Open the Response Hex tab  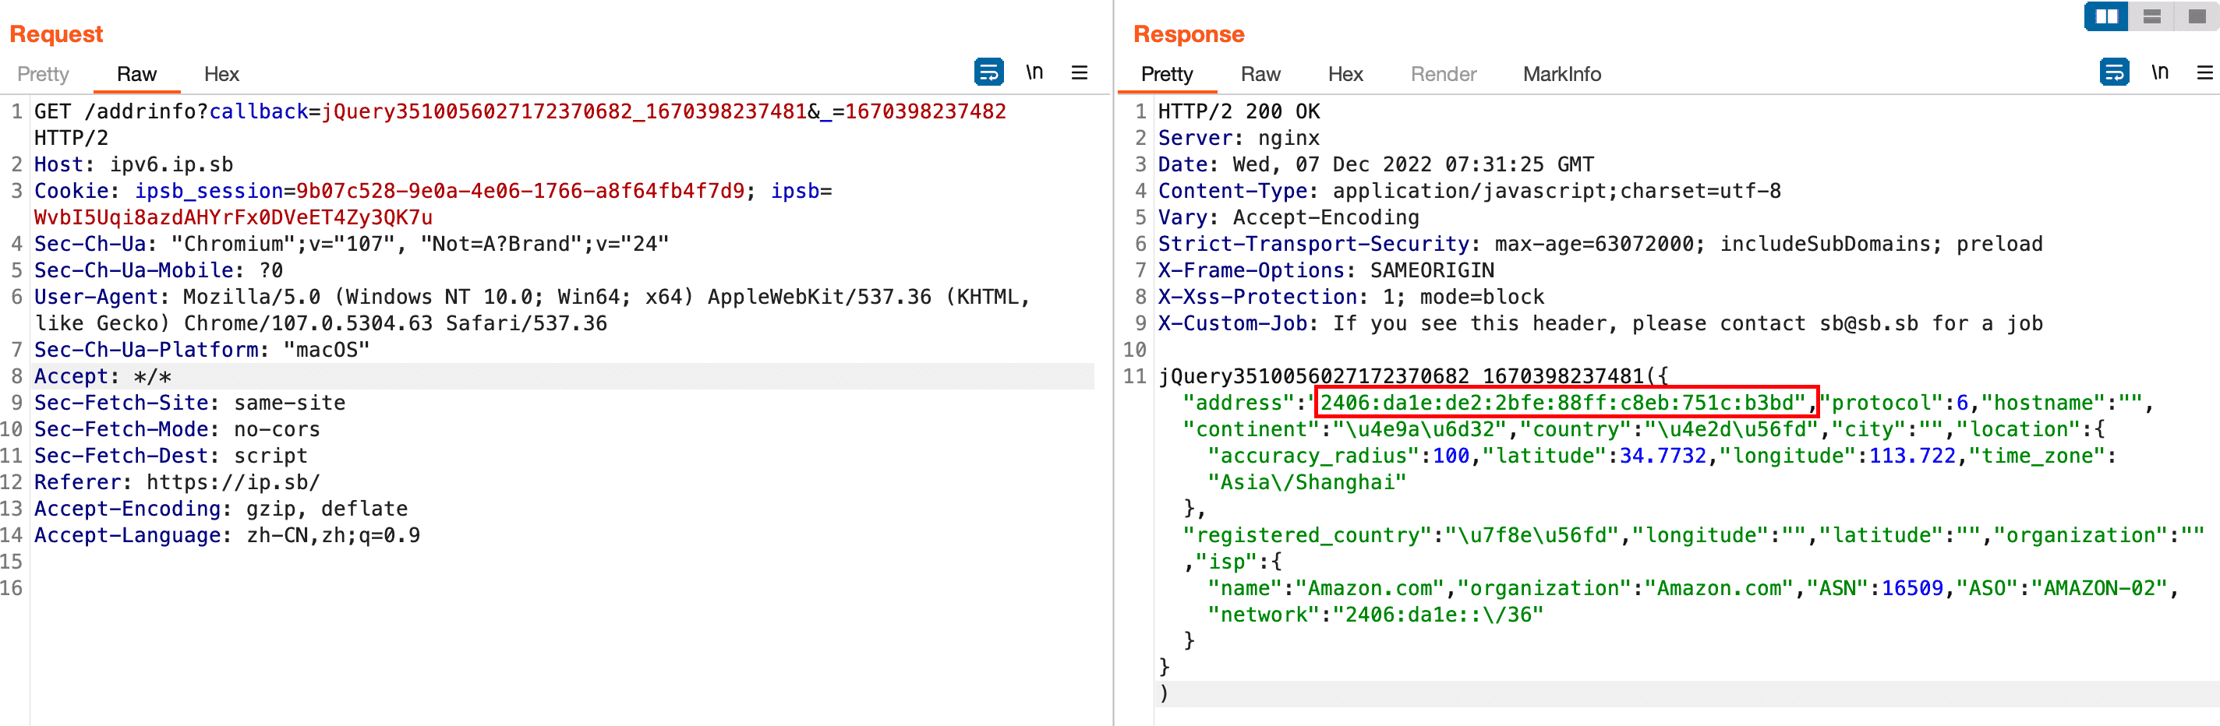pyautogui.click(x=1345, y=74)
